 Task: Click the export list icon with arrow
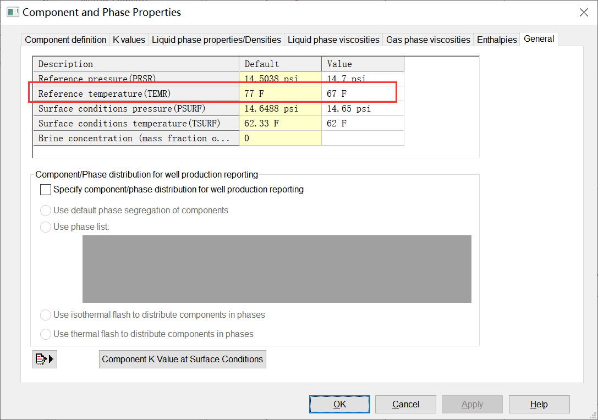(45, 360)
